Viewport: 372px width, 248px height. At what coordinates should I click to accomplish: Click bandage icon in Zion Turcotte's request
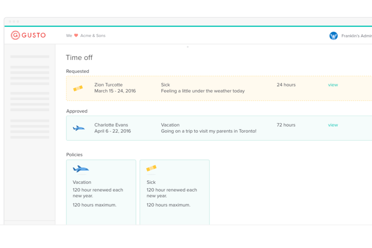[x=78, y=88]
